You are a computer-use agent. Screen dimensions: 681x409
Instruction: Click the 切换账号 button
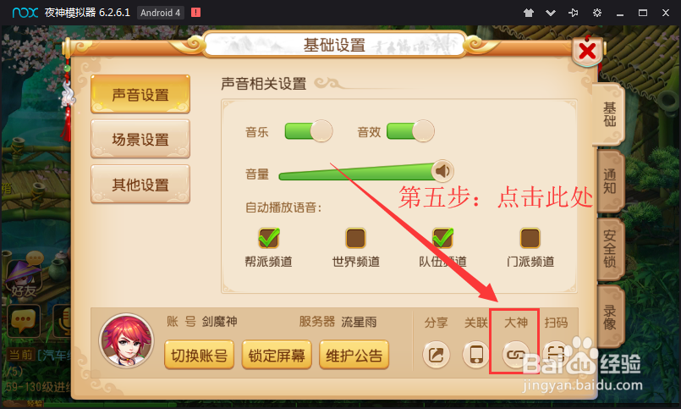pos(200,355)
